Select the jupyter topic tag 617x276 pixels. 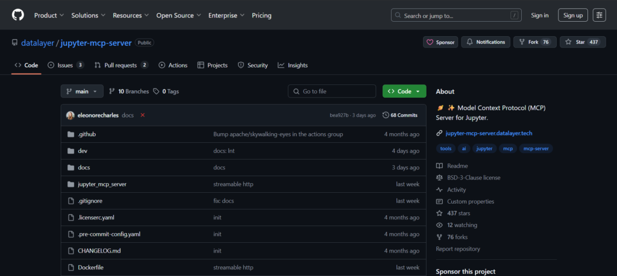[x=484, y=149]
